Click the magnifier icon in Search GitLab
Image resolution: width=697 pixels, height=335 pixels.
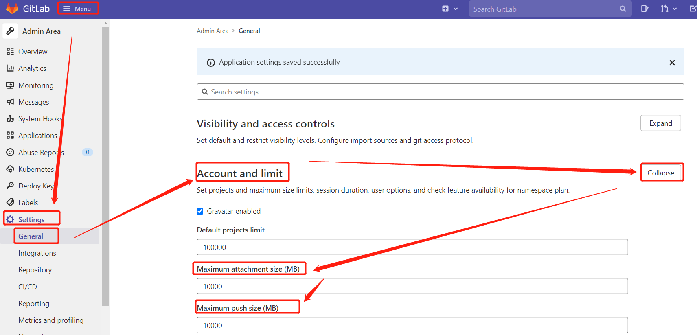622,9
